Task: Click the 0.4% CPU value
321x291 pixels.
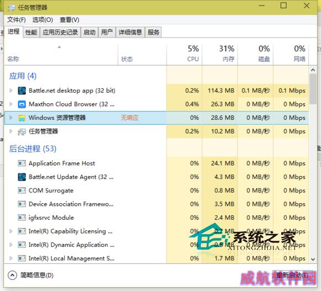Action: point(192,104)
